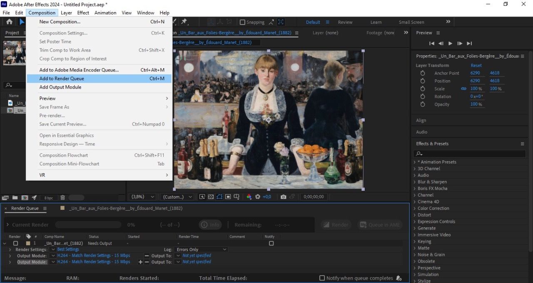Toggle Snapping in the toolbar

(x=243, y=22)
